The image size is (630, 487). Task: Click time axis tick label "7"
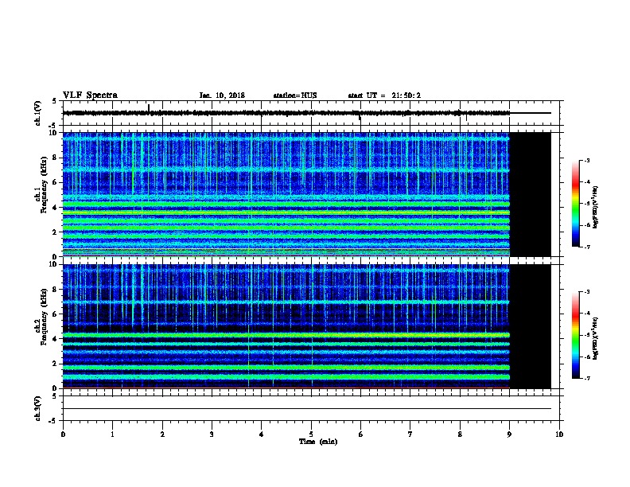(x=410, y=434)
